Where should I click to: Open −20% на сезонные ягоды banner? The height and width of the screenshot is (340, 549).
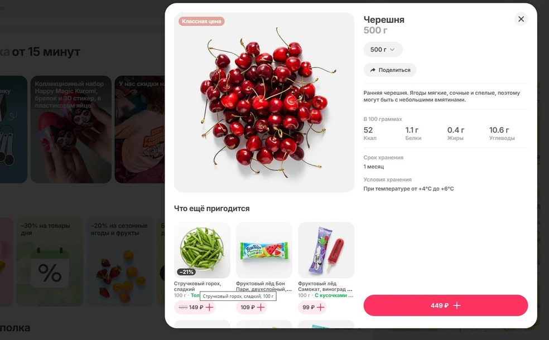coord(120,262)
